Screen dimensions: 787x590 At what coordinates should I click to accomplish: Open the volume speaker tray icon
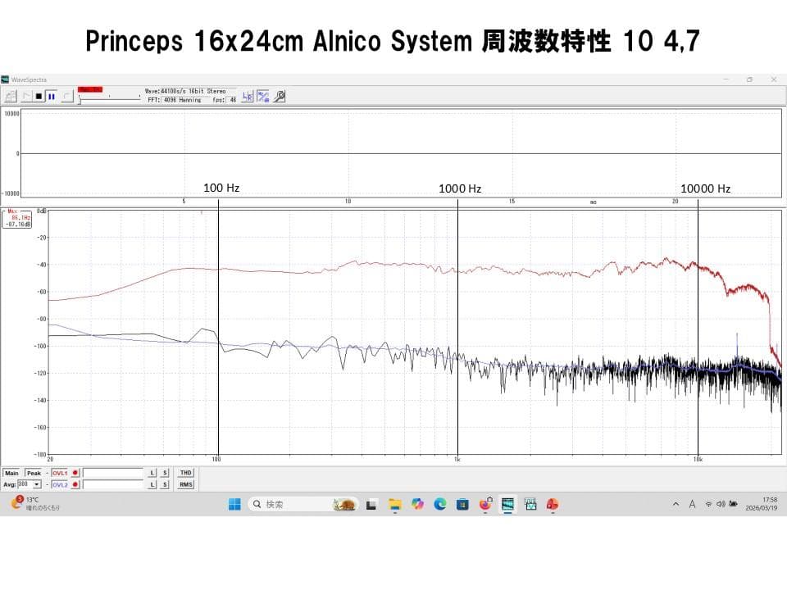tap(721, 504)
